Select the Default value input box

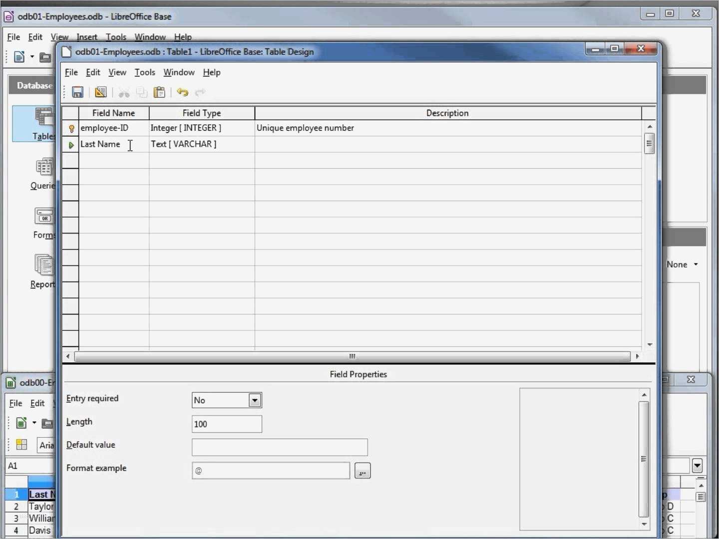tap(279, 447)
